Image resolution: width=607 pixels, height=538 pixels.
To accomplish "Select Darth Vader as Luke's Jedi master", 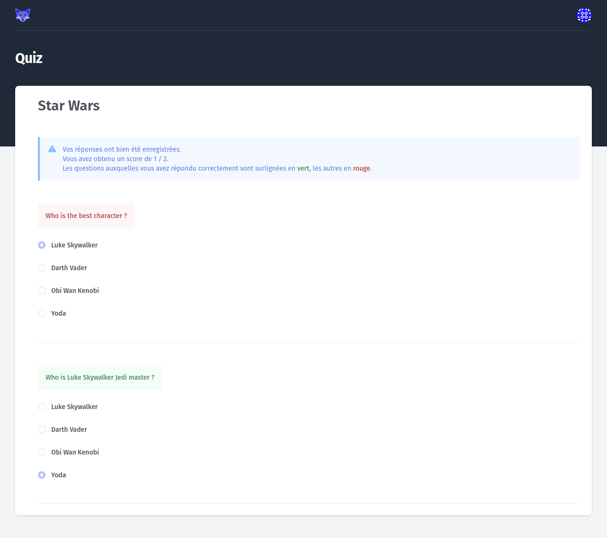I will pyautogui.click(x=42, y=429).
